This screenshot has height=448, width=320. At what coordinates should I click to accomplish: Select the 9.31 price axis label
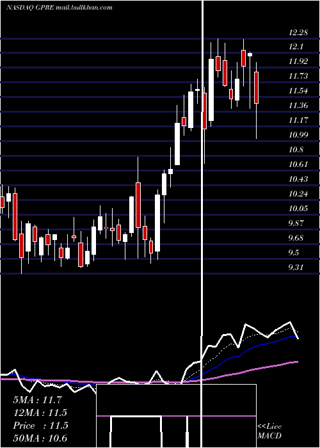[296, 268]
